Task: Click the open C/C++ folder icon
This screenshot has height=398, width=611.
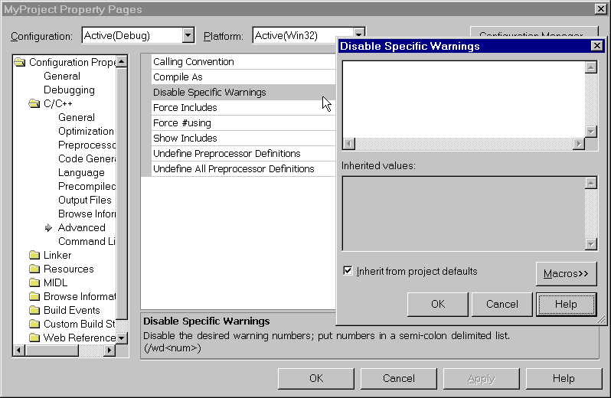Action: [34, 104]
